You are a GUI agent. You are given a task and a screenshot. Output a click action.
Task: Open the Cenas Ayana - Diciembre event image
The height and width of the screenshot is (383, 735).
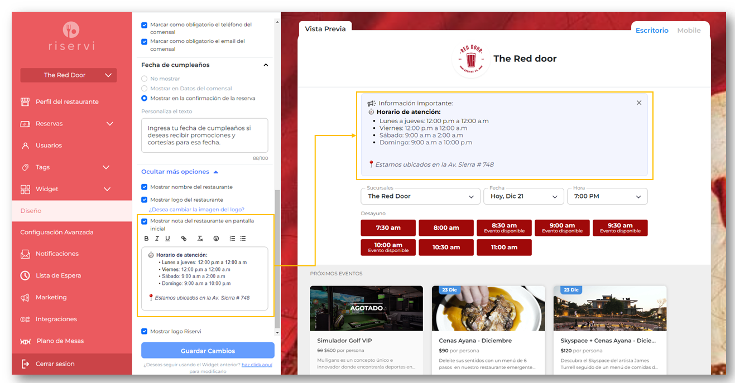[488, 308]
